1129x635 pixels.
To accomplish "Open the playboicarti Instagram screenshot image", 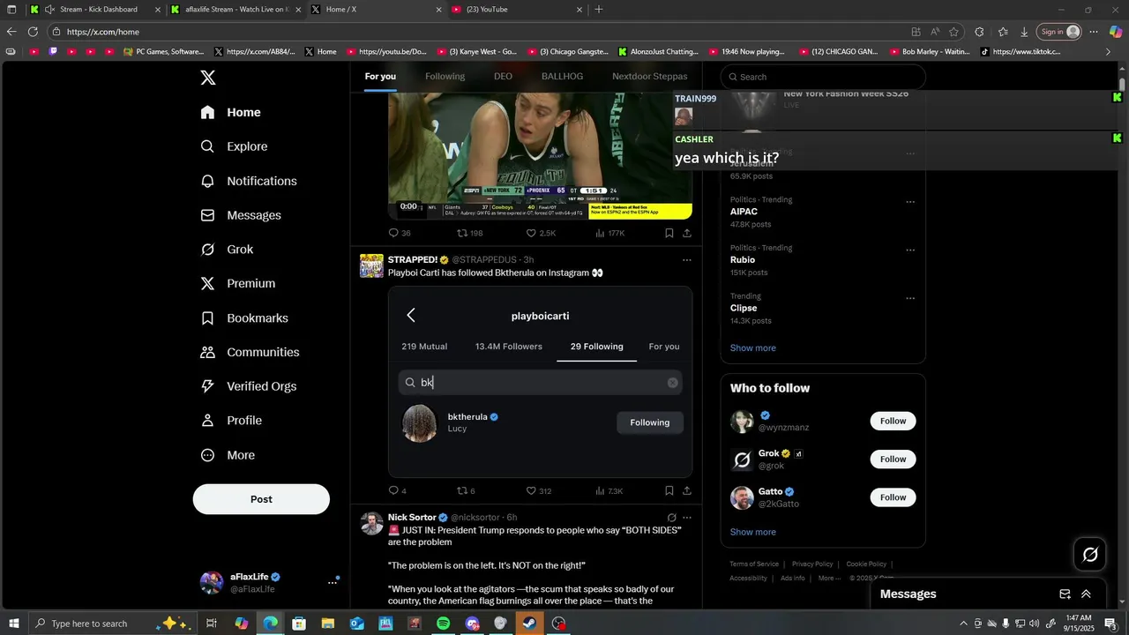I will (540, 382).
